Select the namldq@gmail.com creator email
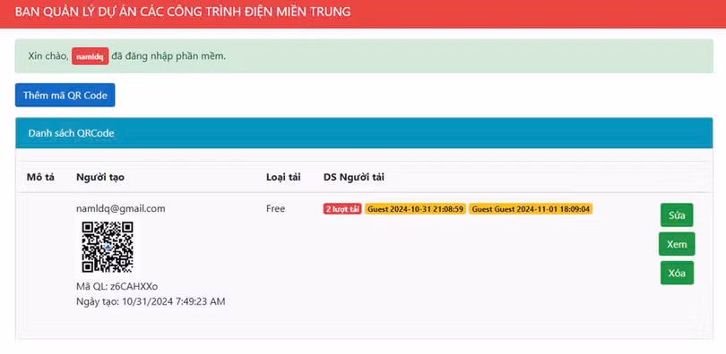 121,208
